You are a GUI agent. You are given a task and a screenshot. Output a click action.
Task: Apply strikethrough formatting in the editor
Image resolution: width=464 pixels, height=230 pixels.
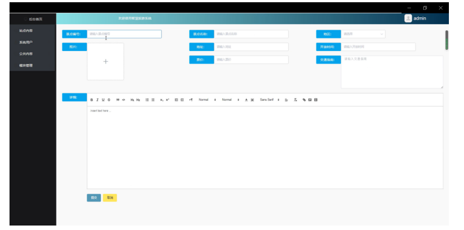[x=109, y=100]
